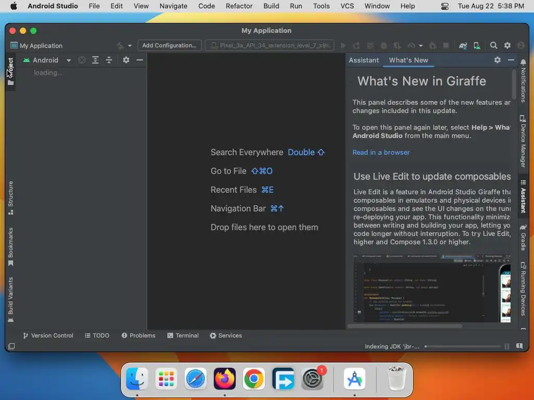Click the indexing progress bar

463,346
